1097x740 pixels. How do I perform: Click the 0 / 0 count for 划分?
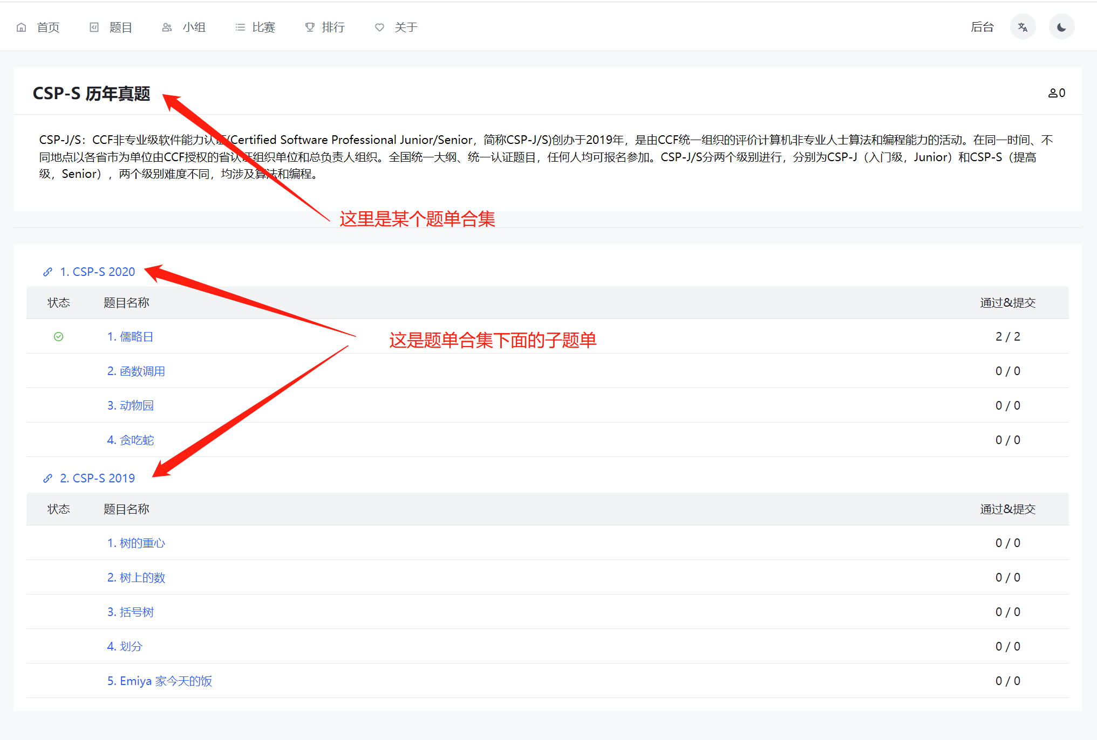[1008, 647]
